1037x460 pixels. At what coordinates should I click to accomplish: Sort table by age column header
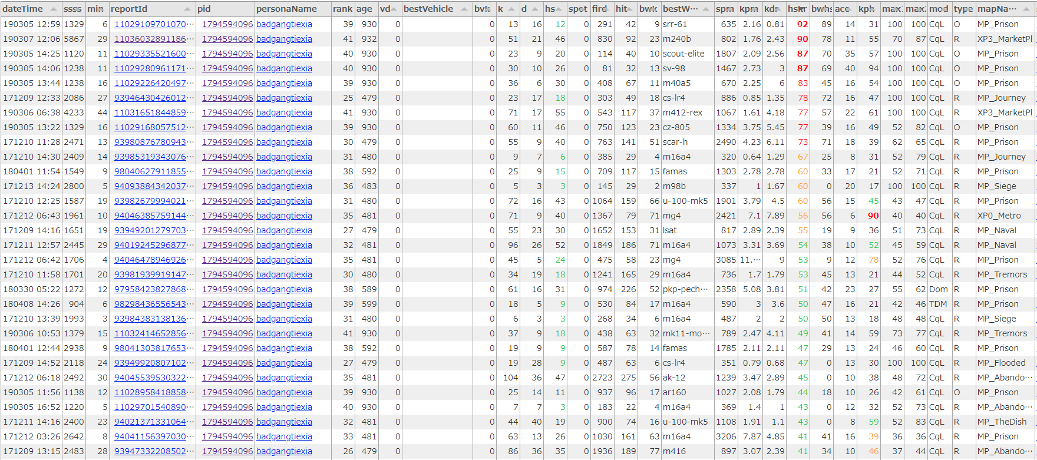pos(366,9)
